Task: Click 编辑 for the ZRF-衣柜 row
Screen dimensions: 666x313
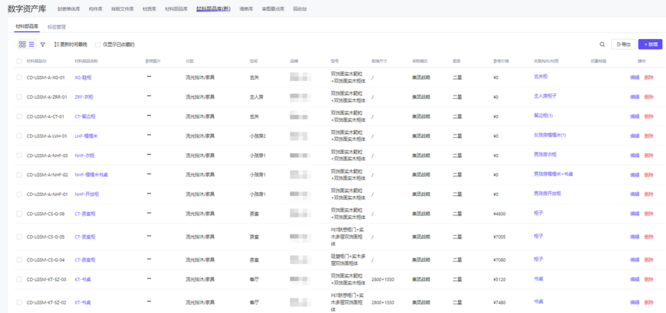Action: pyautogui.click(x=635, y=97)
